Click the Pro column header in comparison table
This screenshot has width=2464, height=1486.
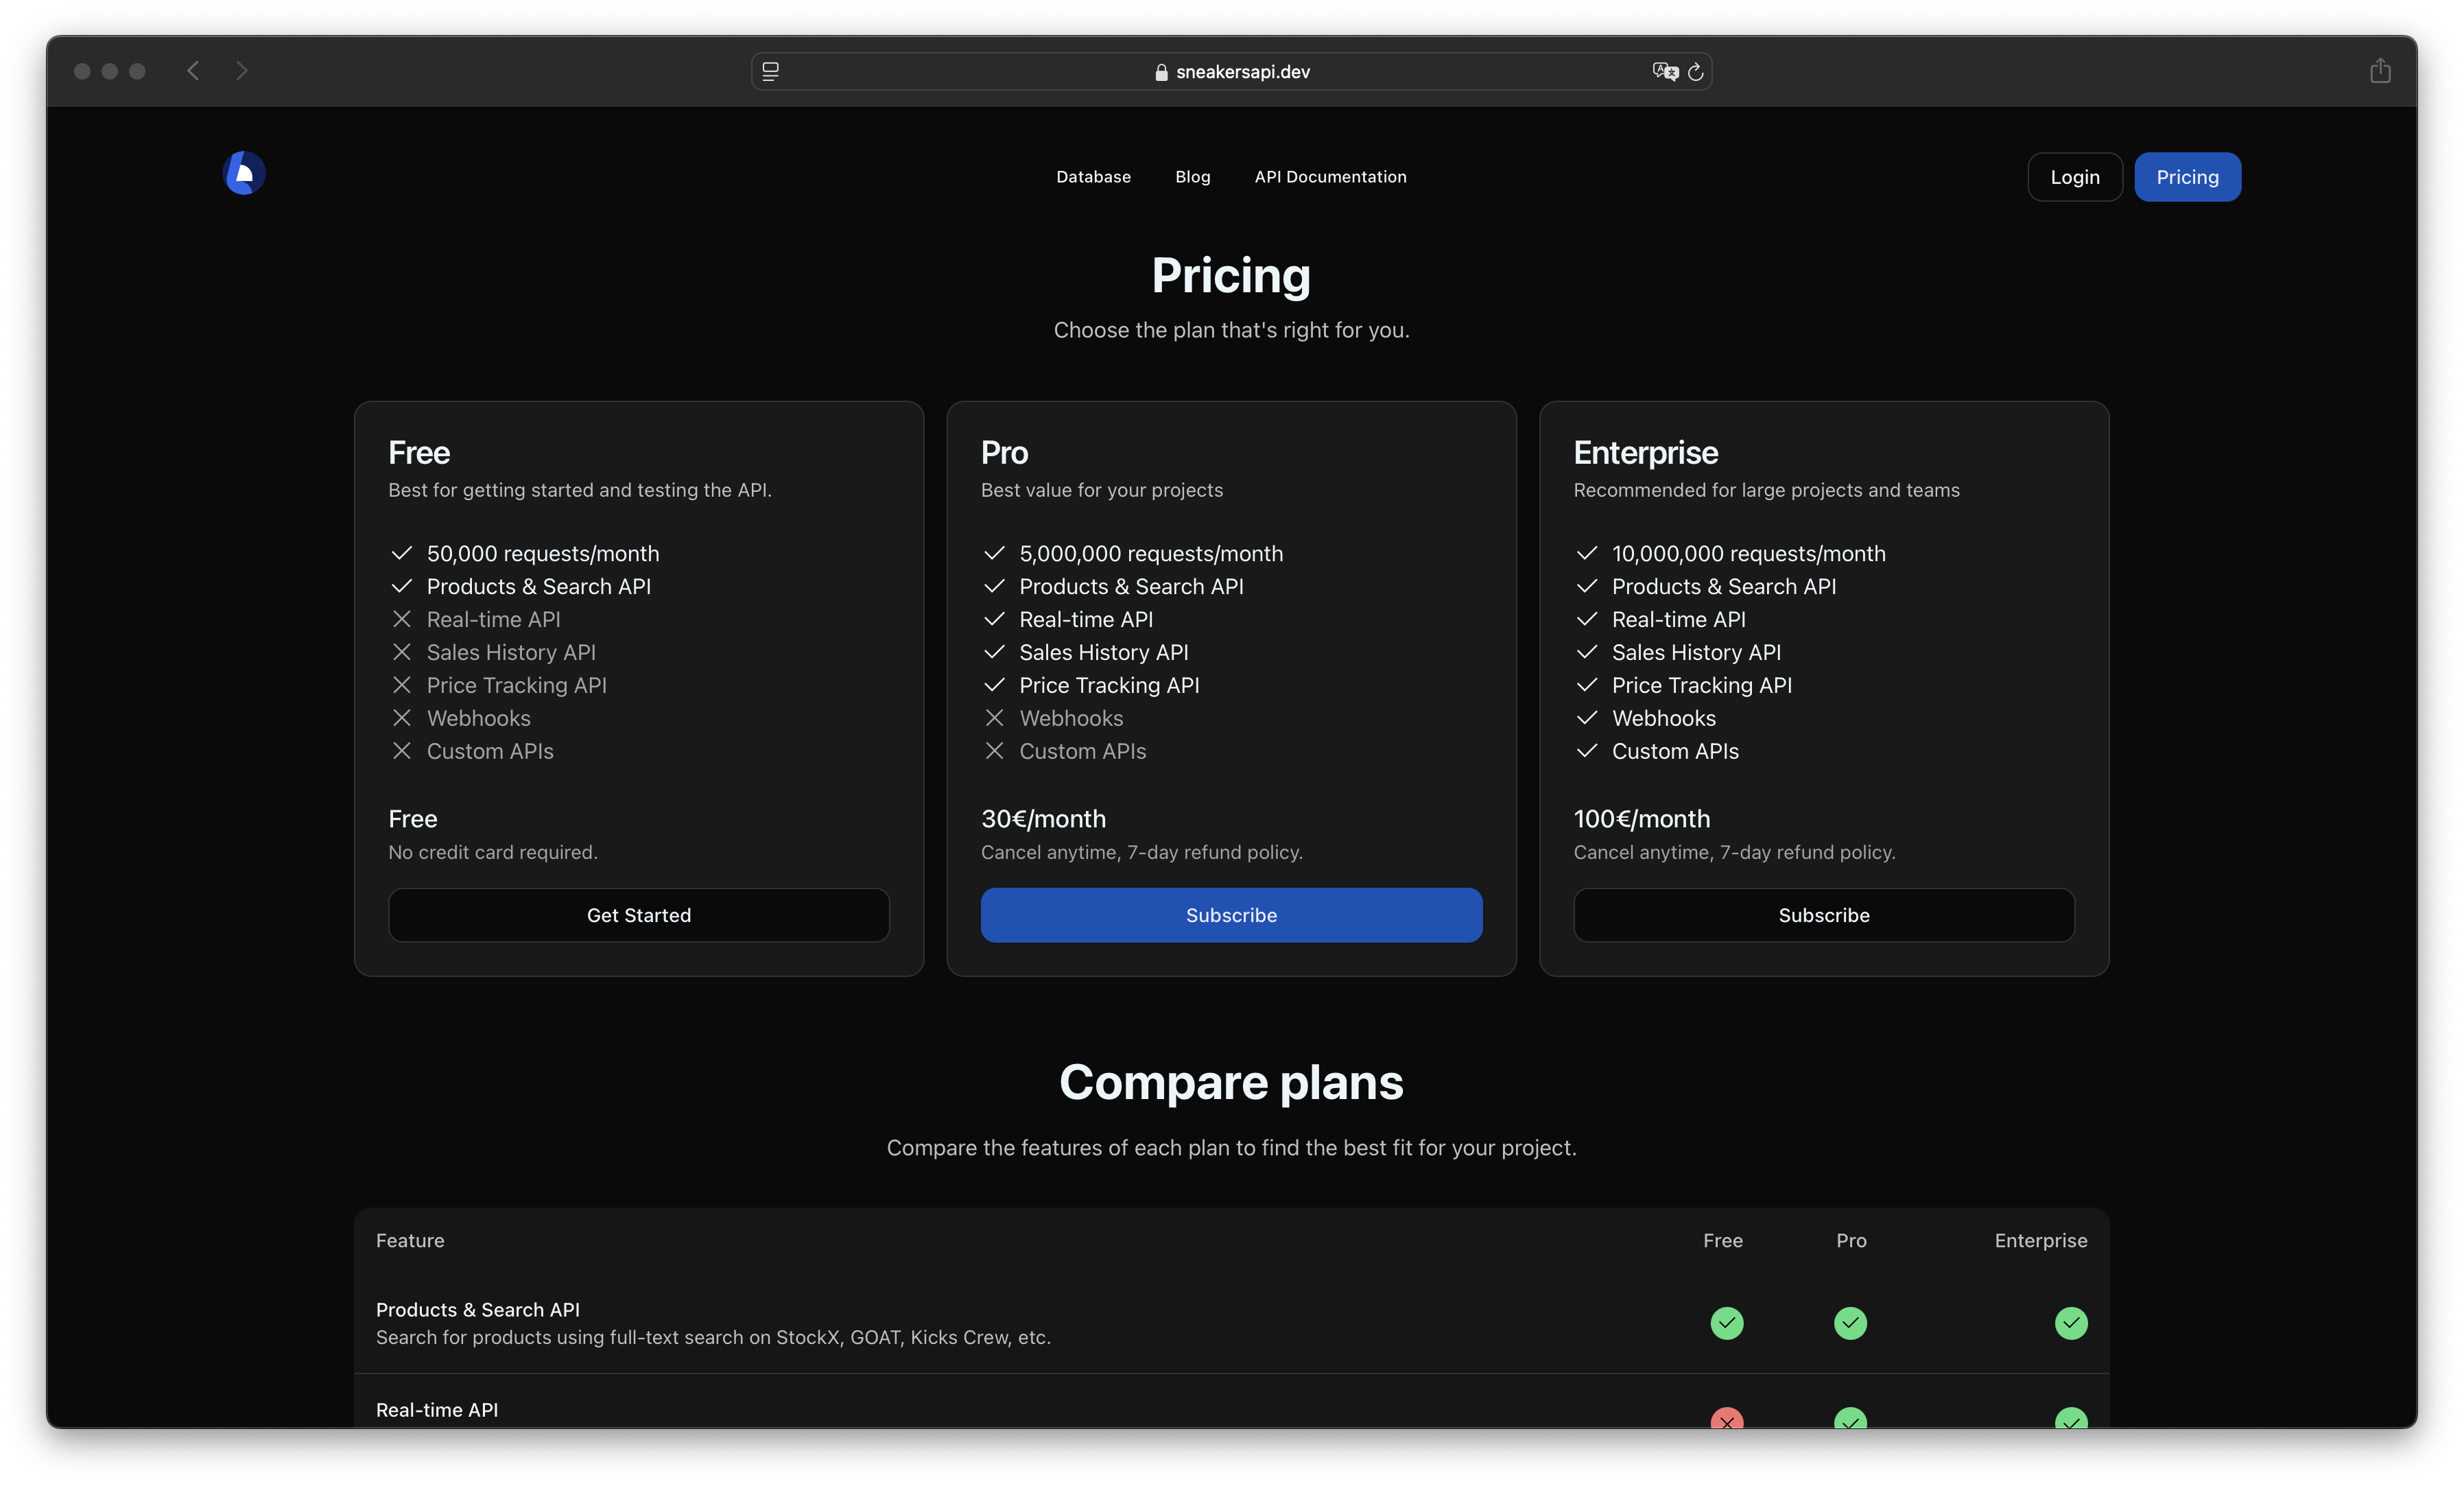point(1851,1240)
